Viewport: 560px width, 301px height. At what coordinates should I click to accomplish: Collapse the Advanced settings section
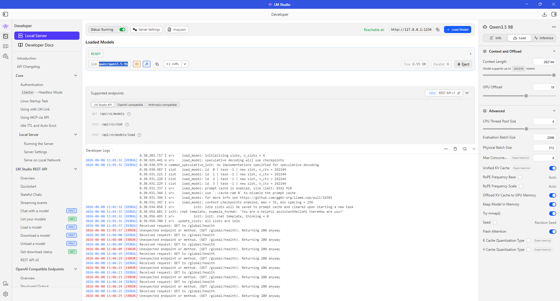pos(554,111)
